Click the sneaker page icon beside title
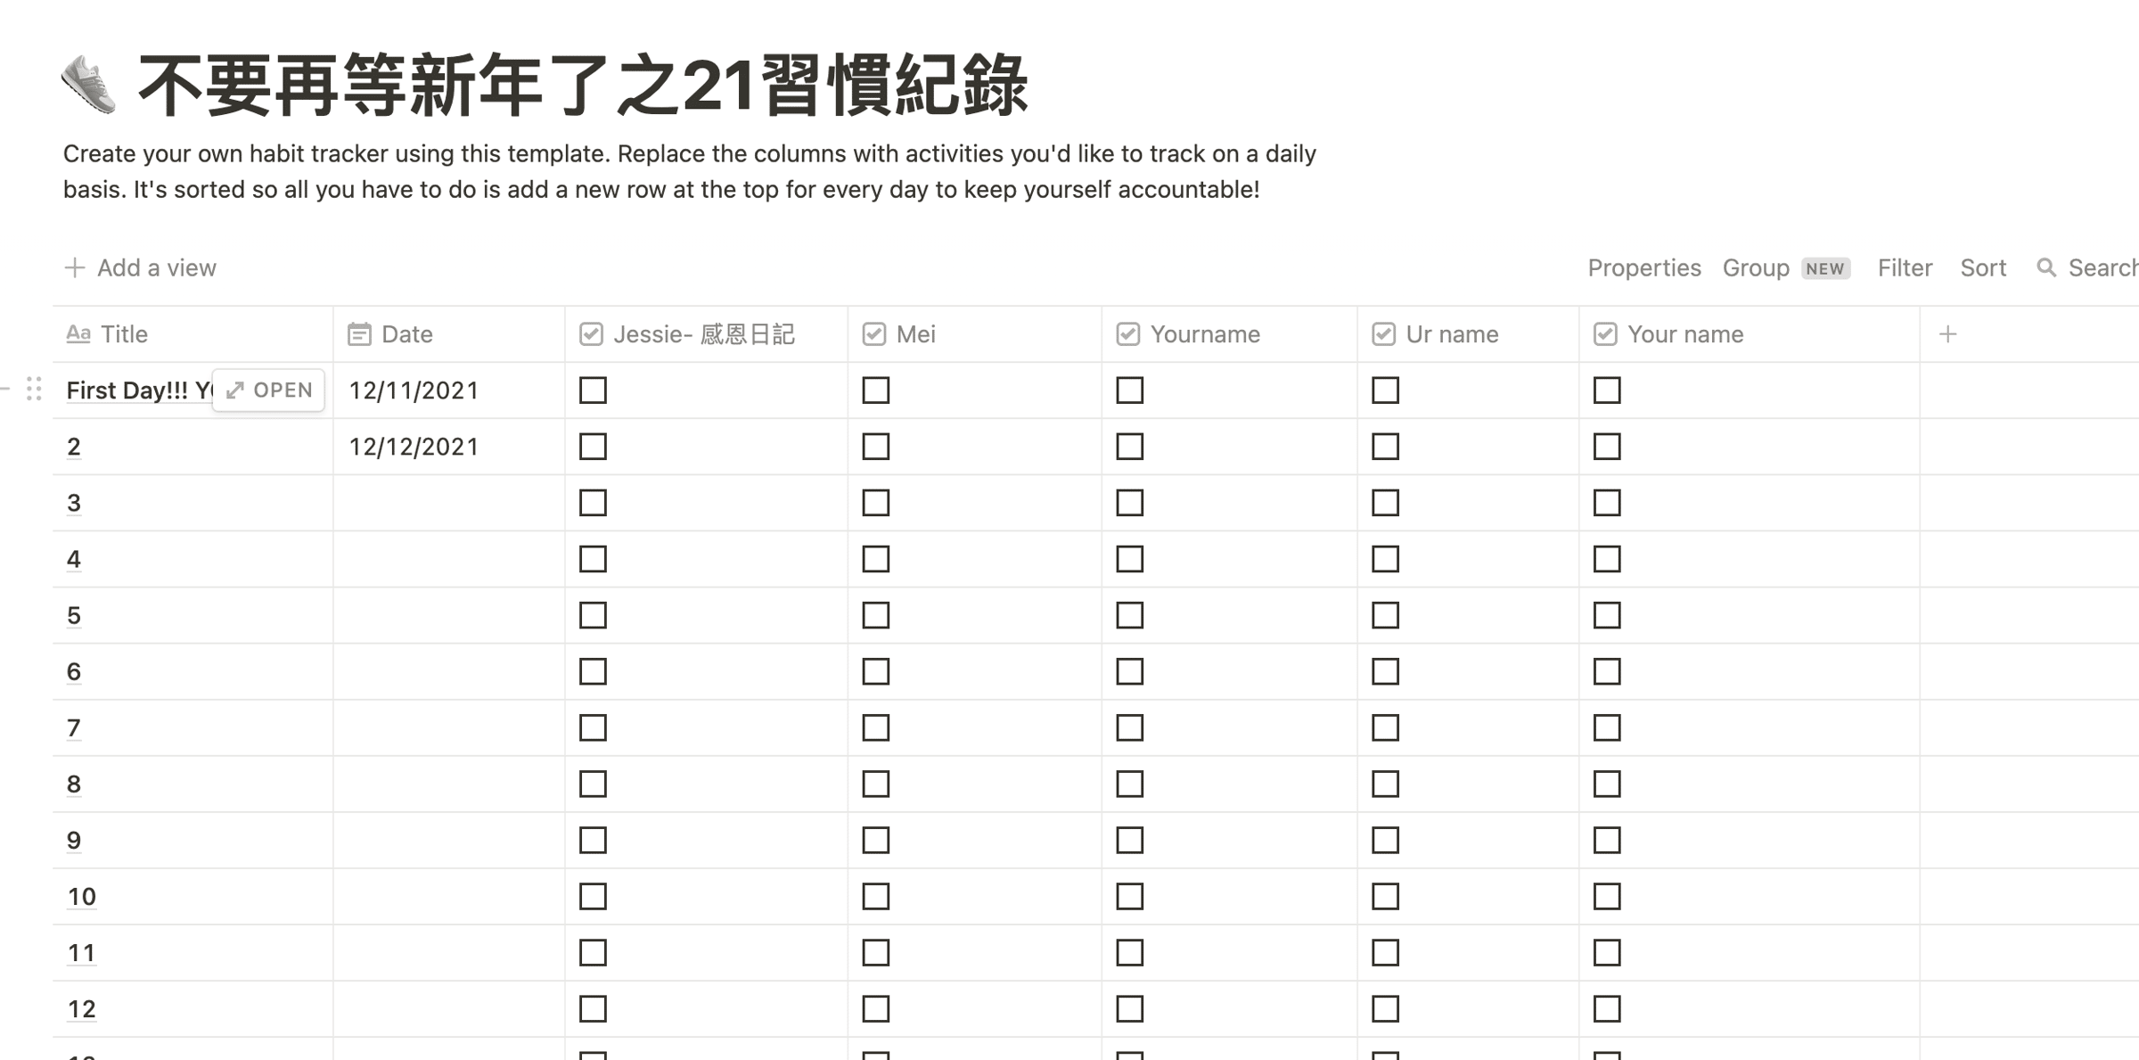Screen dimensions: 2139x1060 [88, 85]
